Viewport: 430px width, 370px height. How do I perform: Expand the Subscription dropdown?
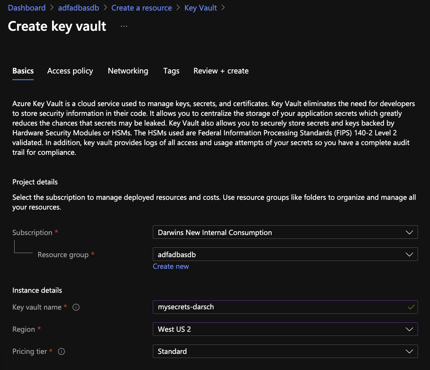tap(285, 232)
